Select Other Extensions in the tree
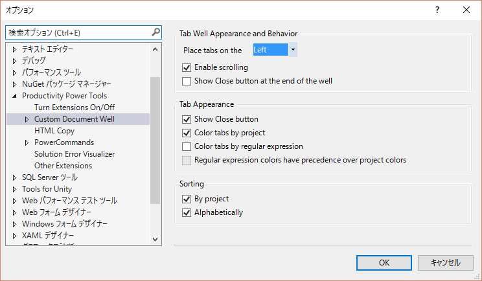482x281 pixels. tap(63, 166)
